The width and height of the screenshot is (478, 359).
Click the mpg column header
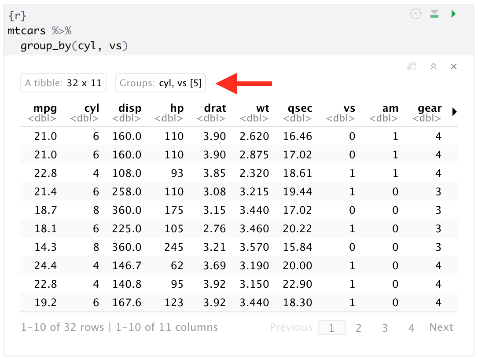[x=45, y=108]
